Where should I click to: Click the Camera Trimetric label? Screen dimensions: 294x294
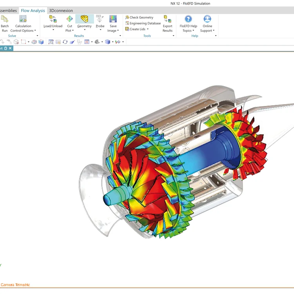click(x=15, y=285)
